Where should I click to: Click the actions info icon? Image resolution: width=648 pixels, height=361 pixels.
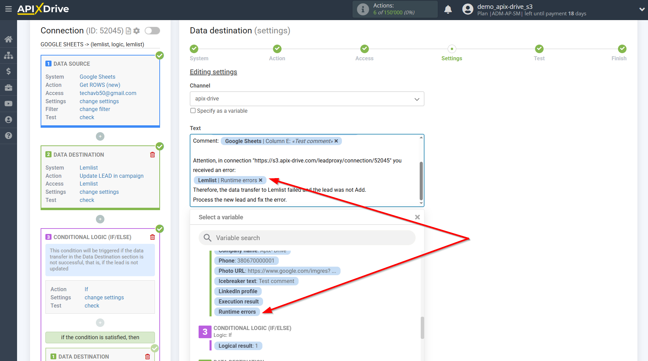(x=363, y=9)
